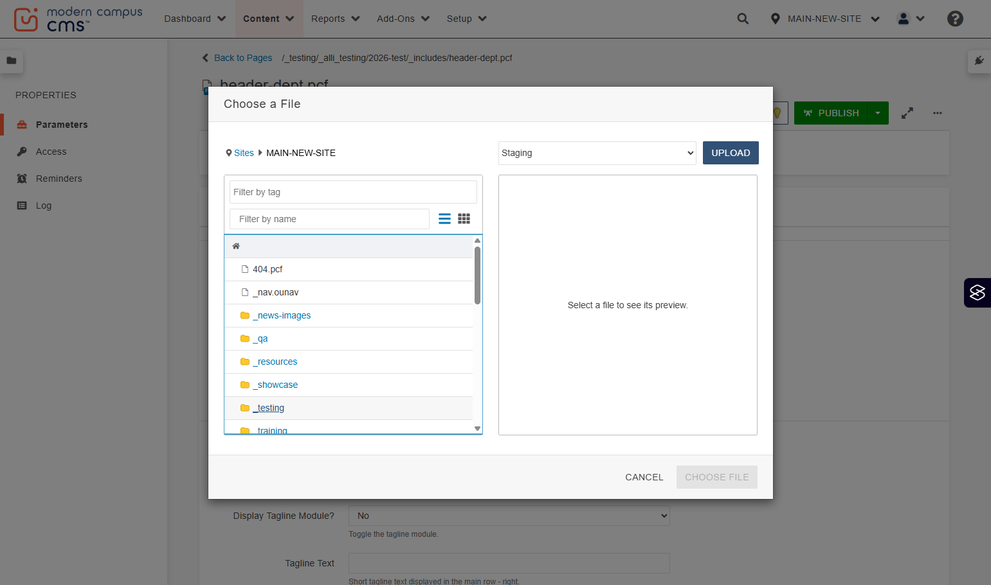Open the search magnifier in top bar
991x585 pixels.
coord(743,19)
